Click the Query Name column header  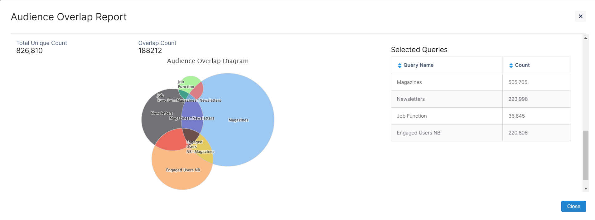tap(418, 65)
